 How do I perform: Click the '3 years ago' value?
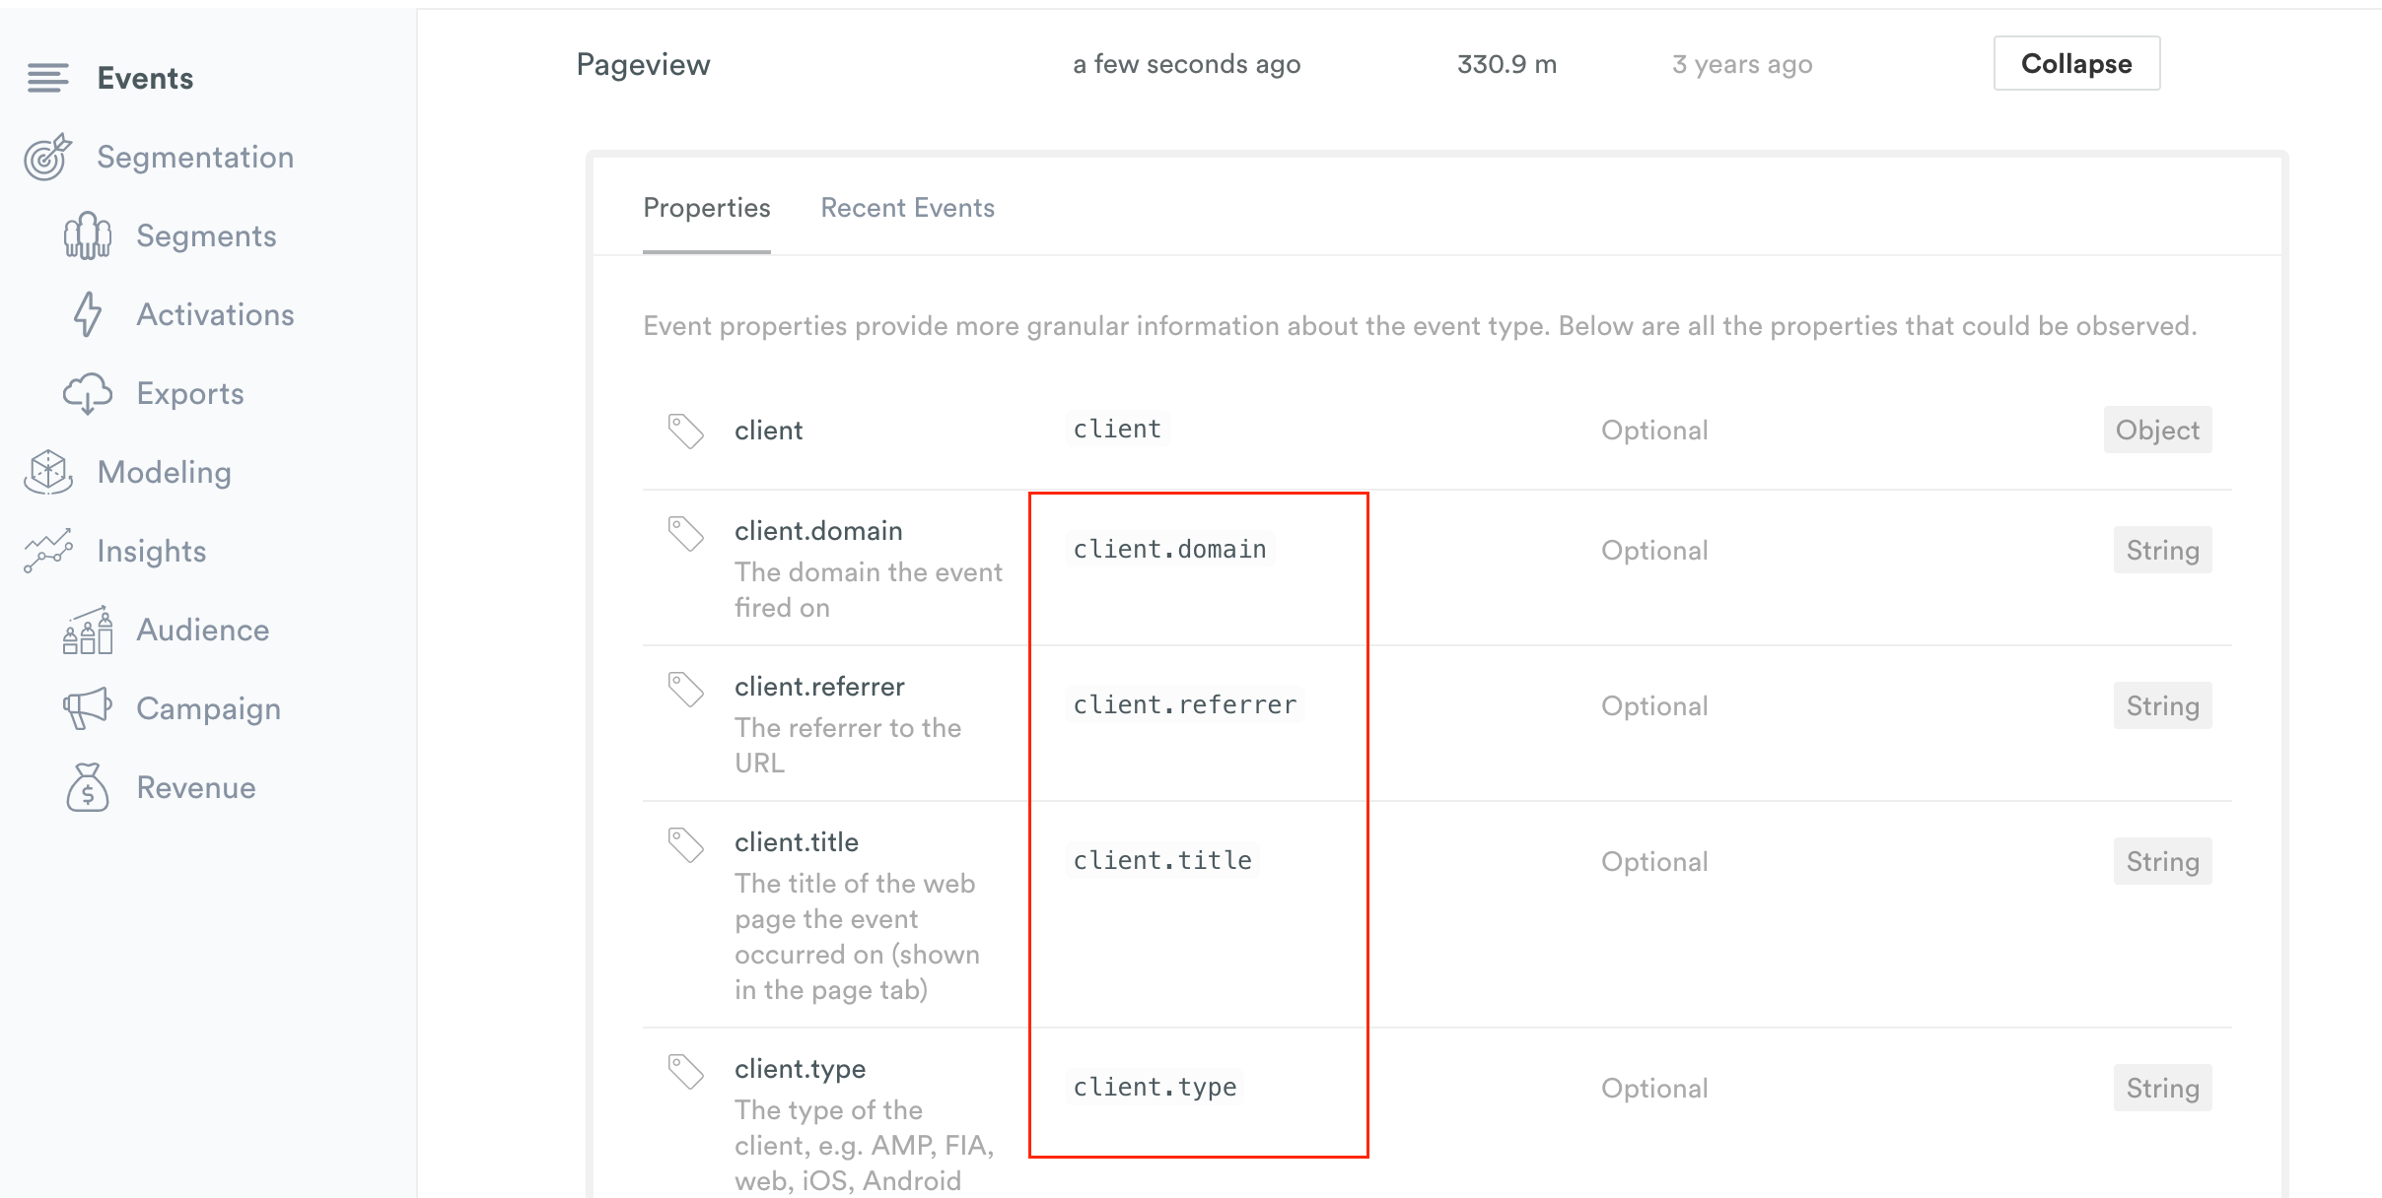click(x=1742, y=64)
